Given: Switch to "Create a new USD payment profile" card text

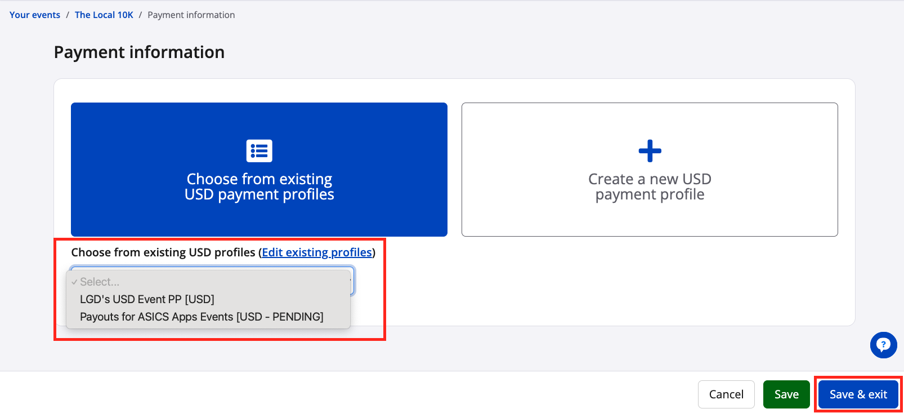Looking at the screenshot, I should tap(650, 186).
